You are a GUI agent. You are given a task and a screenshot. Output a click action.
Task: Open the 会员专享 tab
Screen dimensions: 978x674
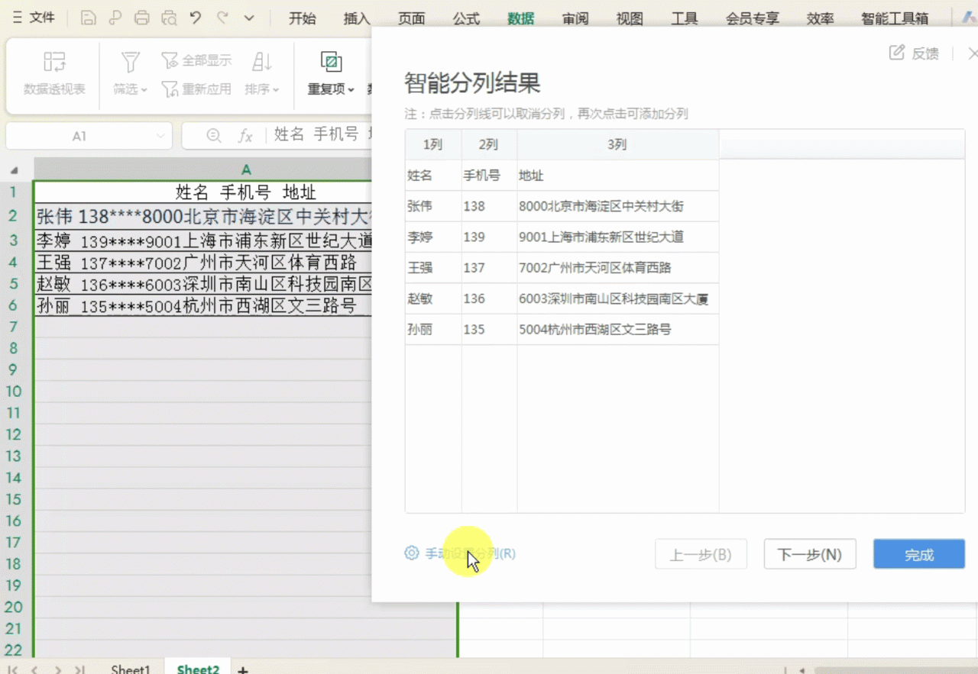pos(753,18)
